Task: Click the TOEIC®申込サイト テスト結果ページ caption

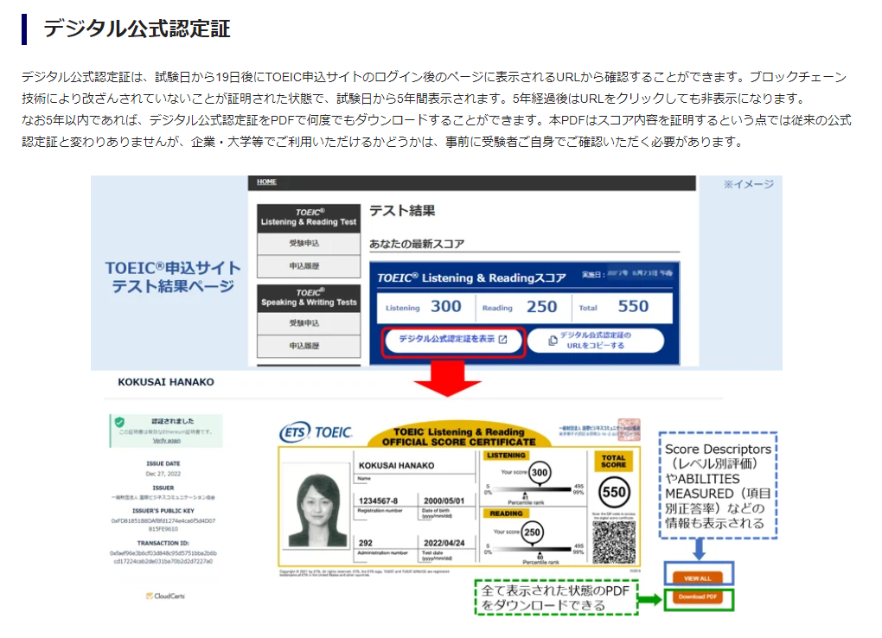Action: [173, 277]
